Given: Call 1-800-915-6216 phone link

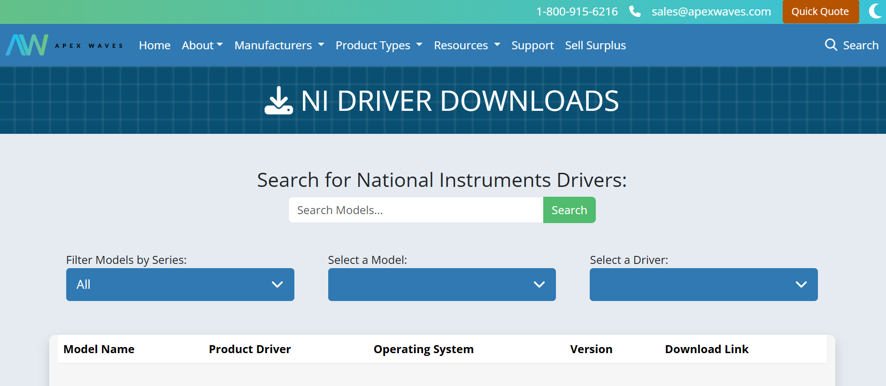Looking at the screenshot, I should 577,12.
